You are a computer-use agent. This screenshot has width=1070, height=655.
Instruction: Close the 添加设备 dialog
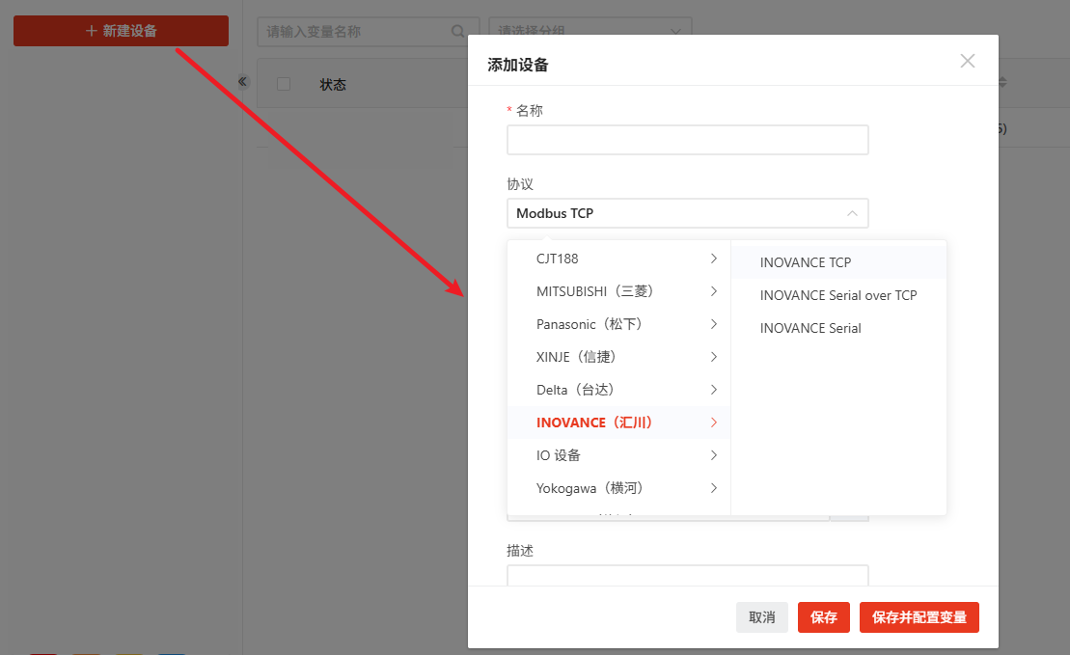click(x=968, y=61)
